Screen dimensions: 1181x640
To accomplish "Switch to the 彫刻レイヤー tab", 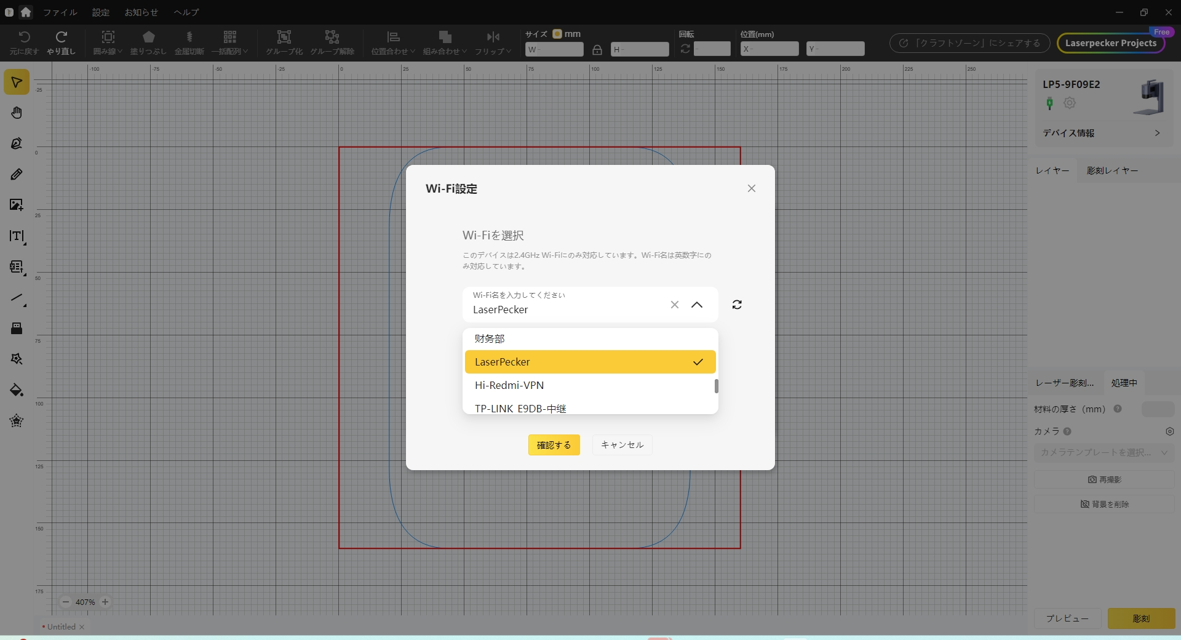I will pyautogui.click(x=1112, y=170).
